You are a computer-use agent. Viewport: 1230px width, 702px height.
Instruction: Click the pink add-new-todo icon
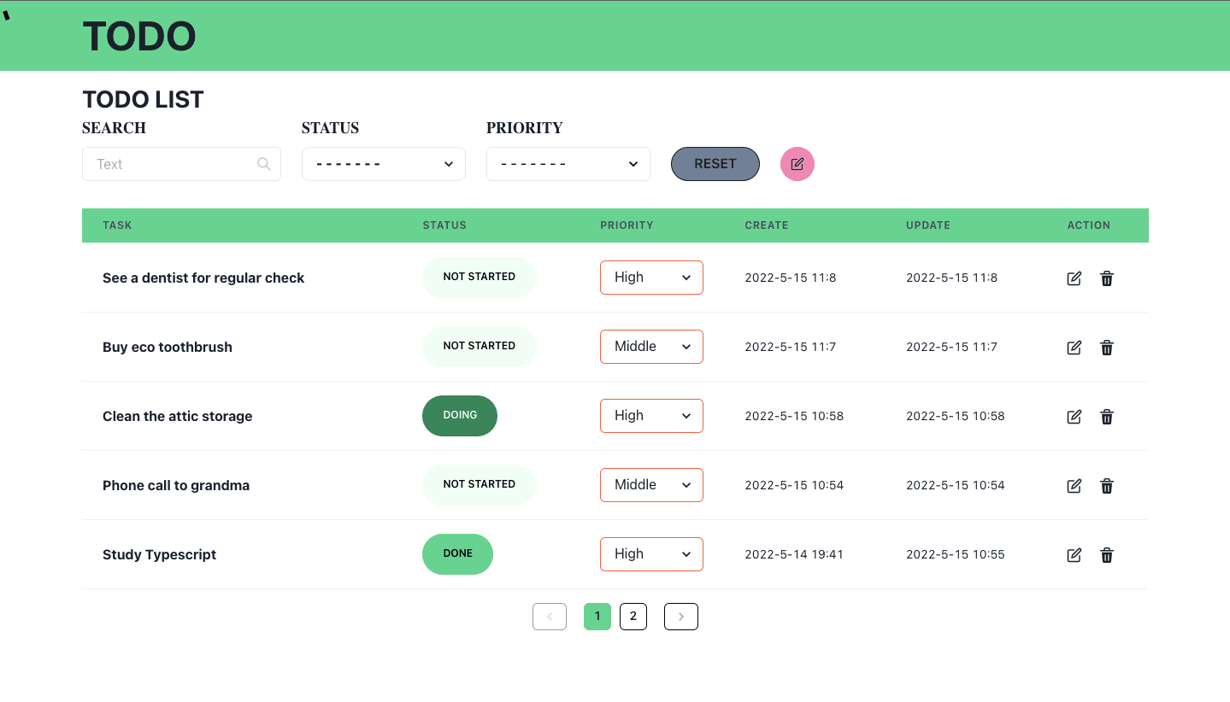pyautogui.click(x=797, y=164)
